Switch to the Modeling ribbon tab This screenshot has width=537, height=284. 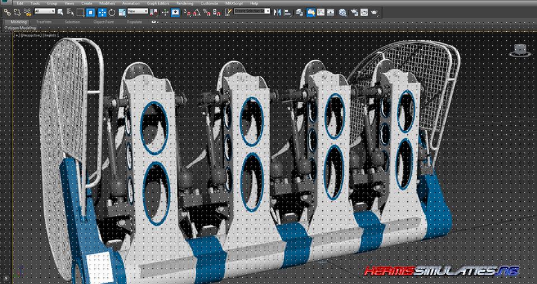(18, 22)
